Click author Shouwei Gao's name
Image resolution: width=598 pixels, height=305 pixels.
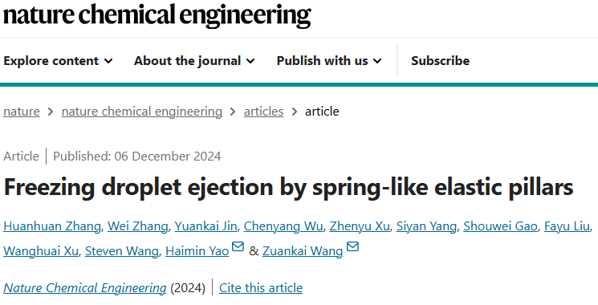tap(500, 226)
